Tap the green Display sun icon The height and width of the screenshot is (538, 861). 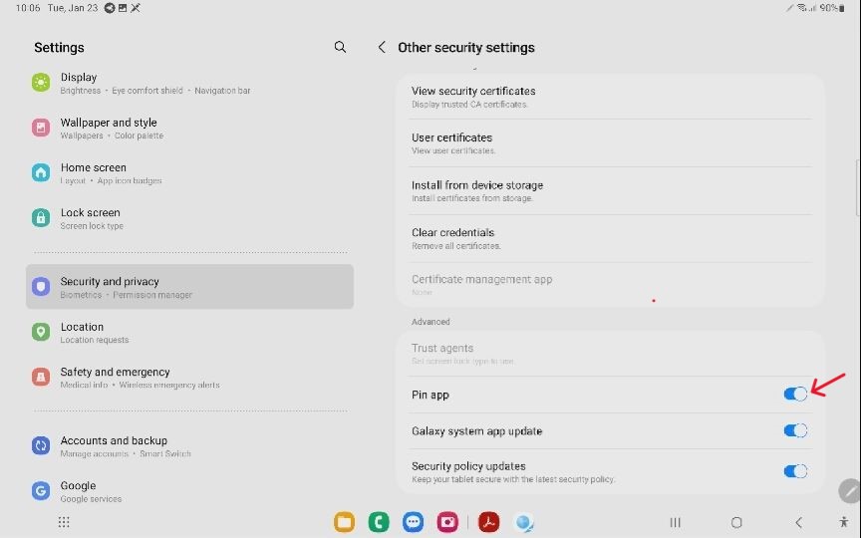[41, 83]
